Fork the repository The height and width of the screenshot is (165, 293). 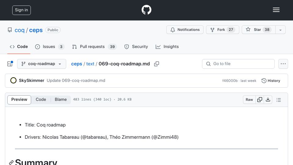tap(222, 30)
